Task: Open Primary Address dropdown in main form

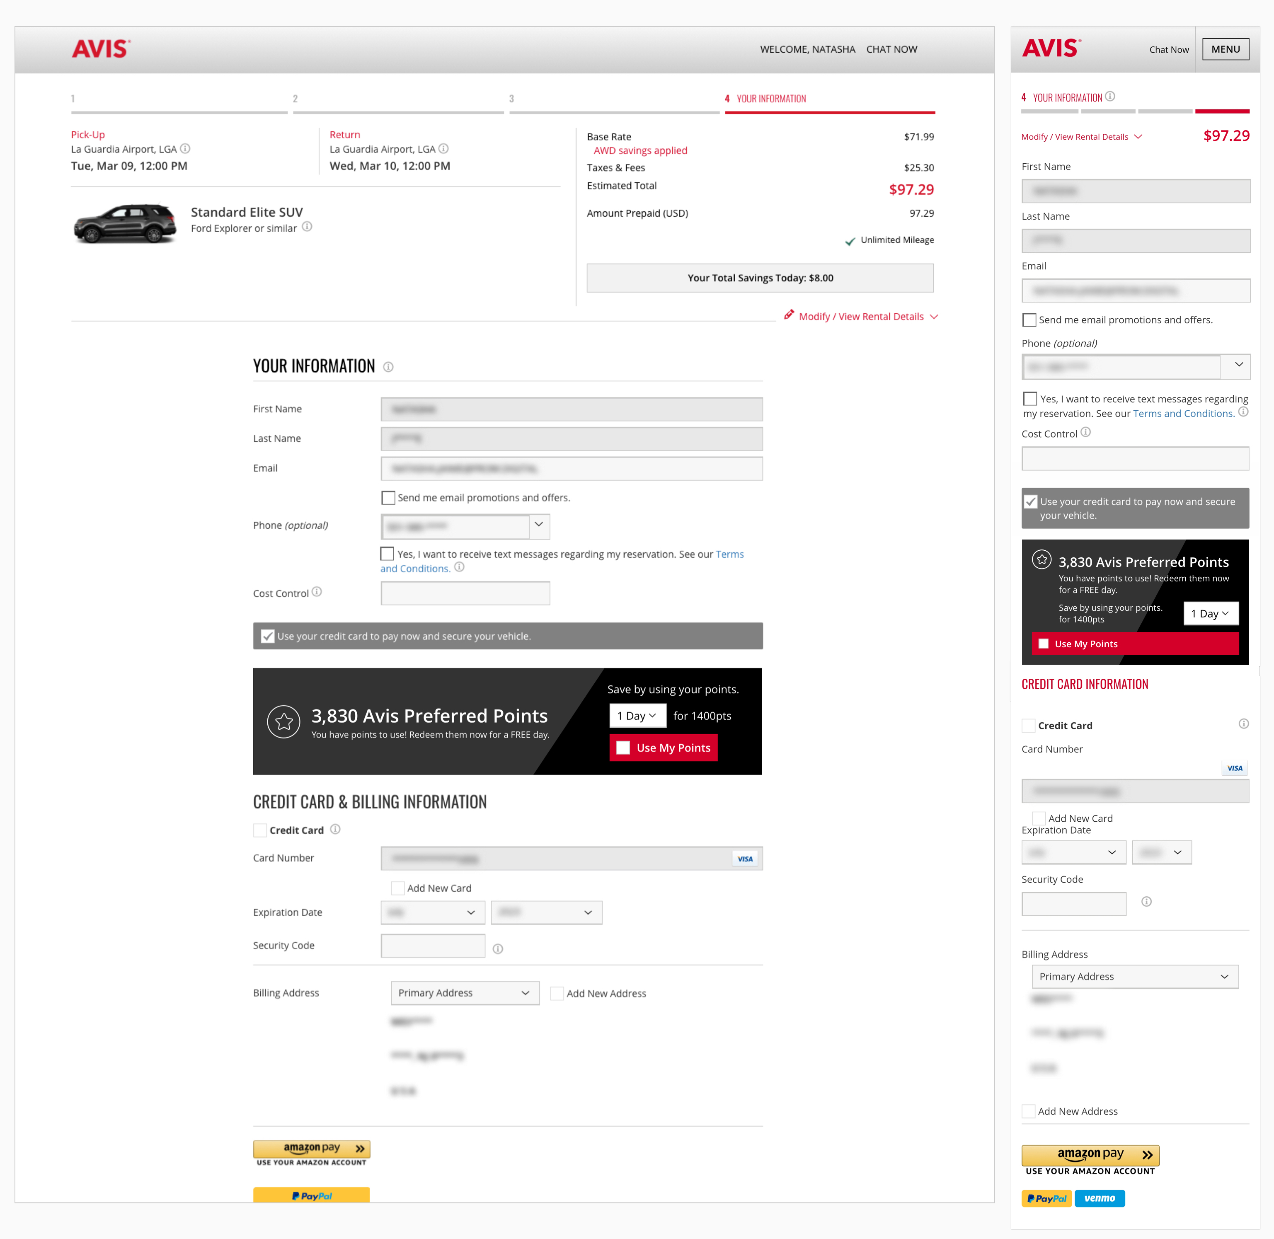Action: pos(465,993)
